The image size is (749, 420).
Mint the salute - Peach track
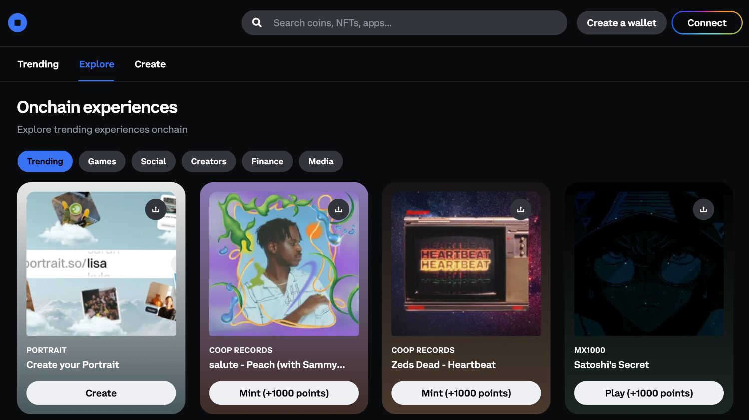click(284, 393)
